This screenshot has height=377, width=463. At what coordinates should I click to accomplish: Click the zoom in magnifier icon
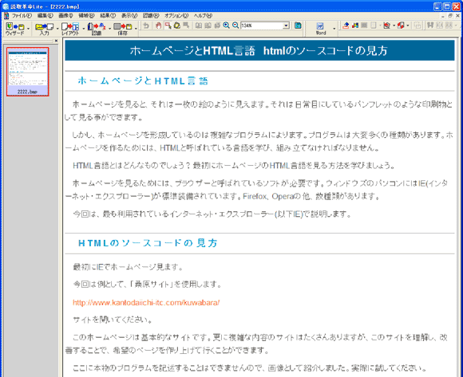tap(226, 26)
